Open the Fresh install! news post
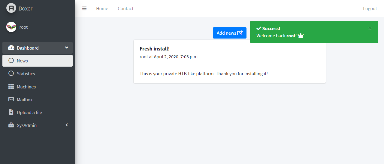The height and width of the screenshot is (164, 384). (155, 49)
